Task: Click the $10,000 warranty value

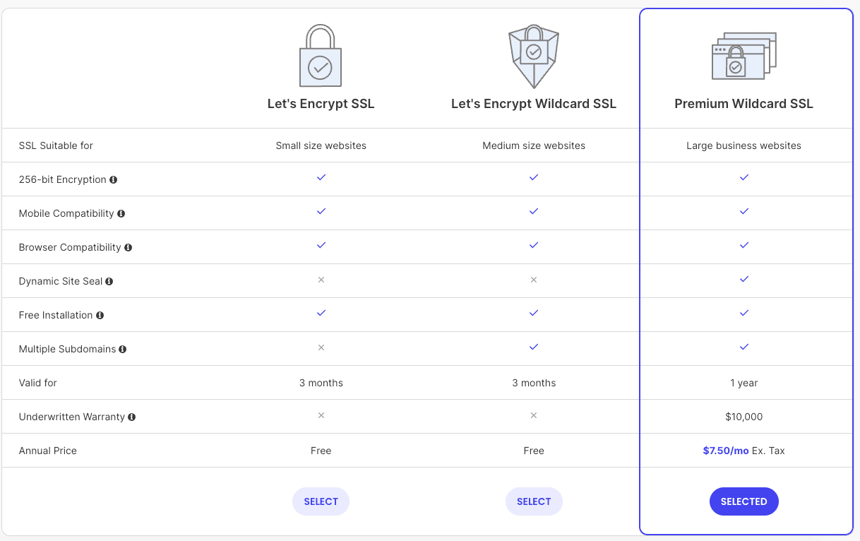Action: coord(743,417)
